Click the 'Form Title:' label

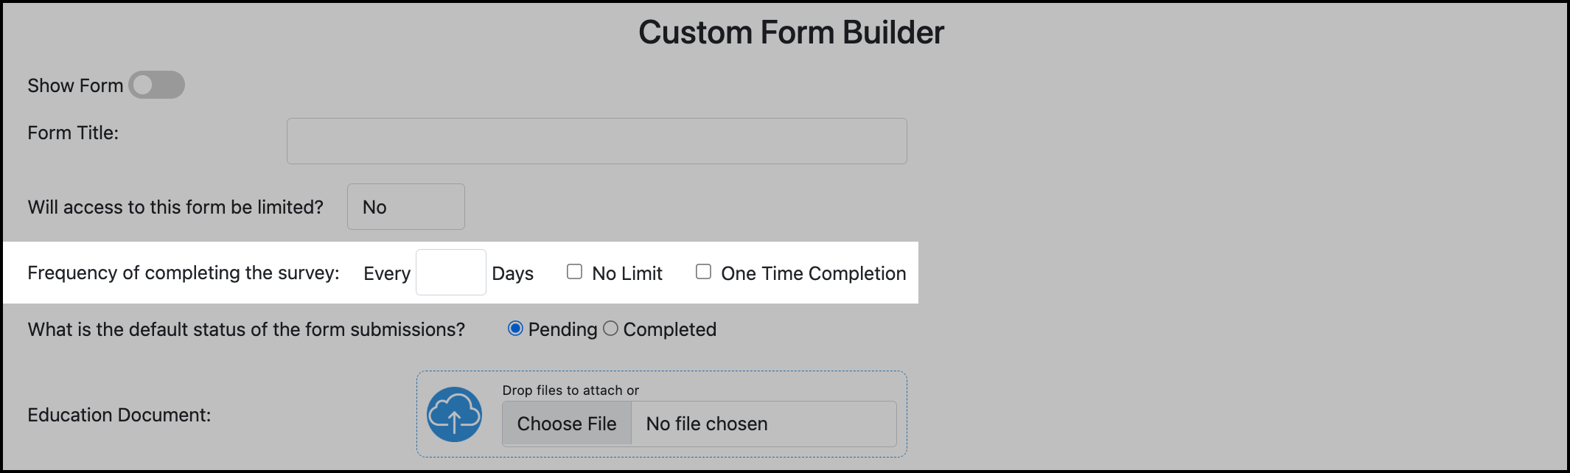click(73, 133)
